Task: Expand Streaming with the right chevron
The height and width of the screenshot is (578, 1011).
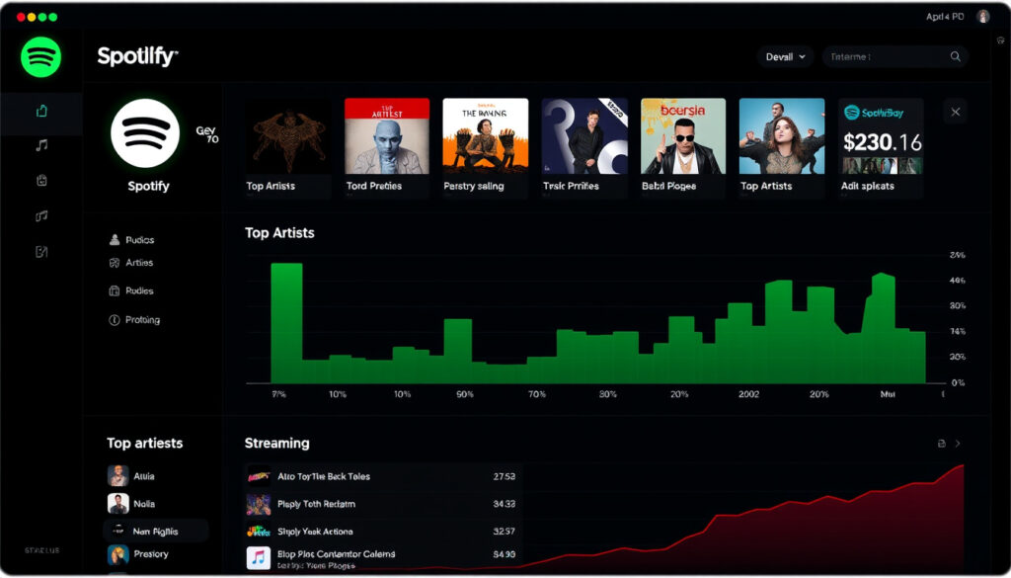Action: pos(958,444)
